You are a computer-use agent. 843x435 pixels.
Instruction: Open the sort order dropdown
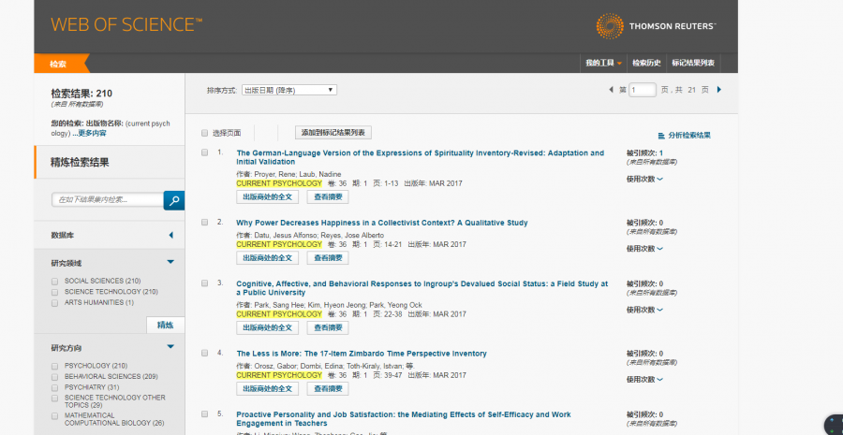tap(289, 90)
